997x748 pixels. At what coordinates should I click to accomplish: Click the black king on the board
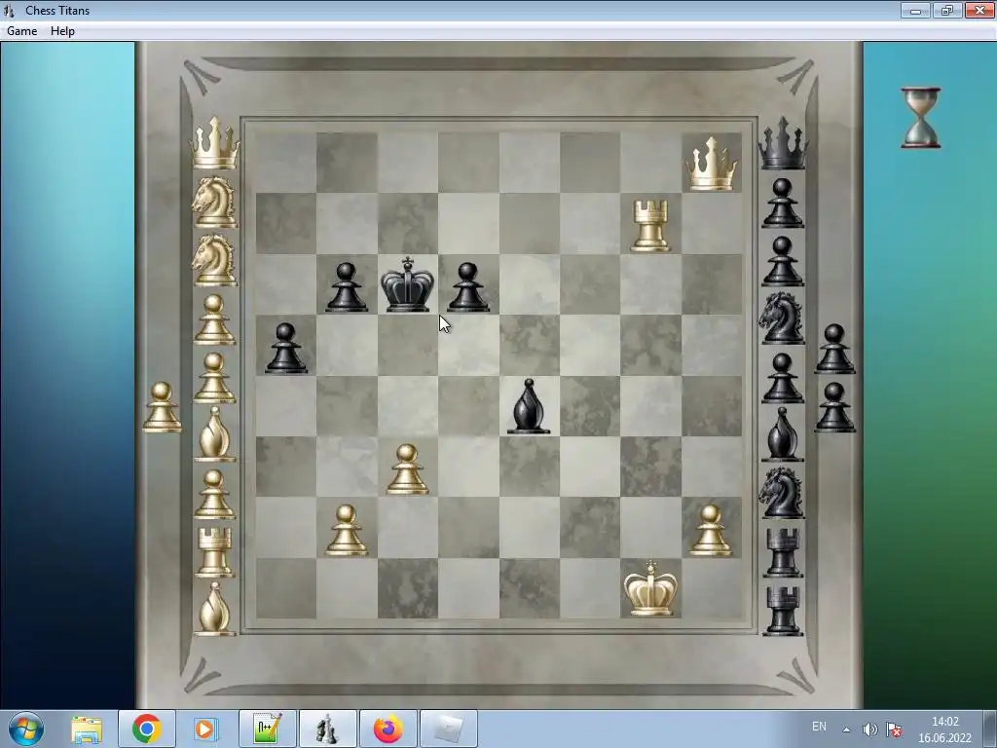pos(408,284)
